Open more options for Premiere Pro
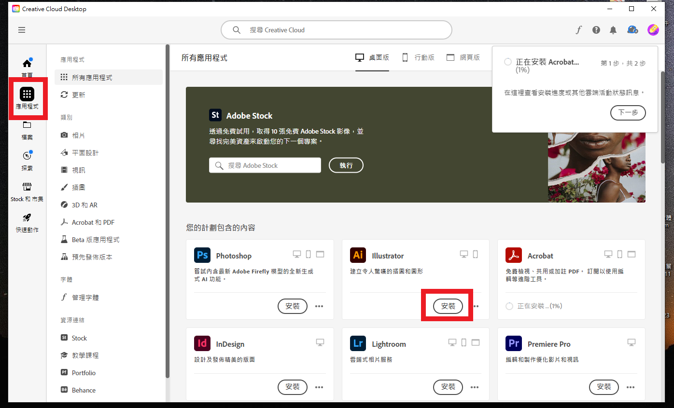This screenshot has height=408, width=674. click(631, 387)
